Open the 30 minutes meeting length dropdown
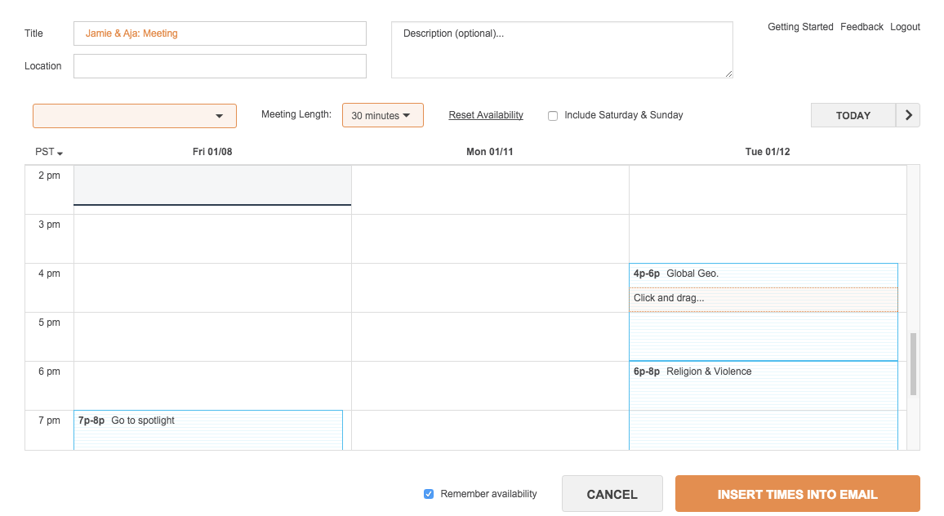The image size is (944, 516). [x=382, y=115]
